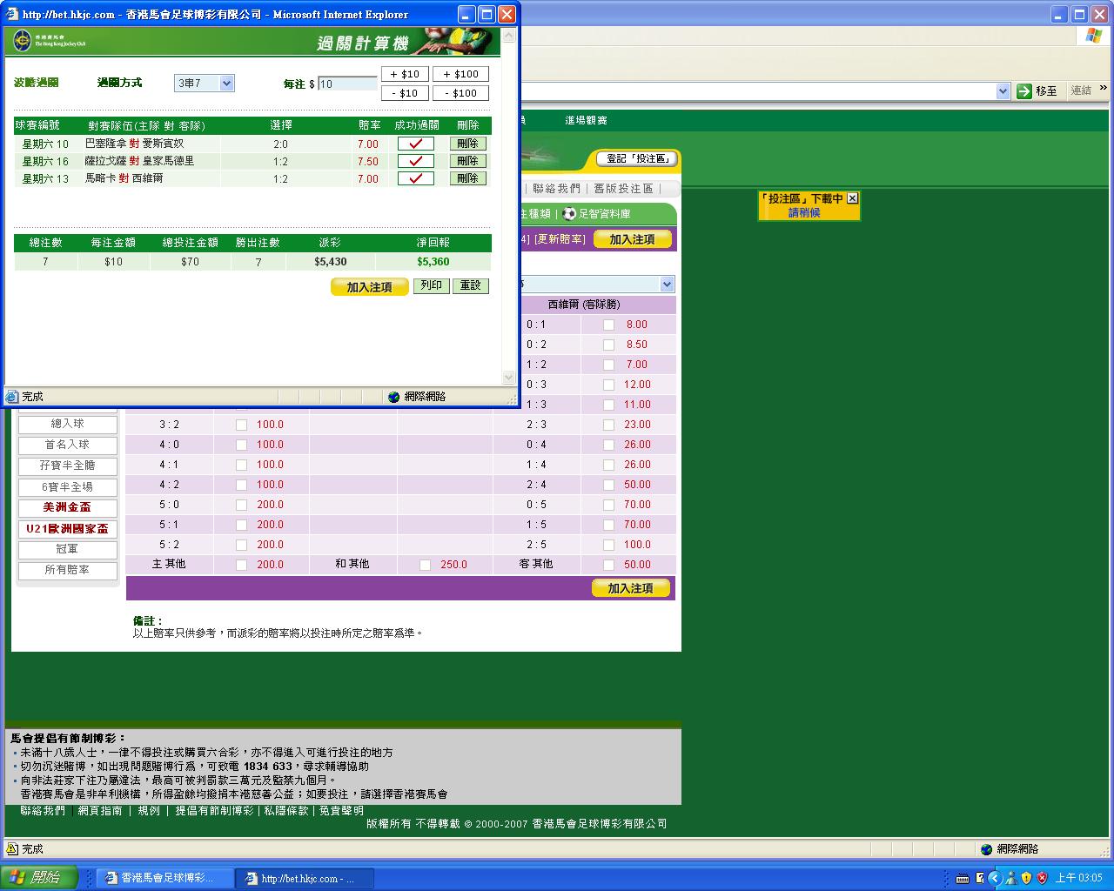The image size is (1114, 891).
Task: Click the 登記「投注區」 button
Action: coord(638,158)
